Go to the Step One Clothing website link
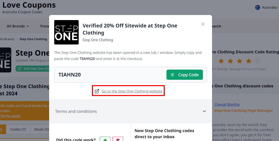Image resolution: width=279 pixels, height=141 pixels. pyautogui.click(x=132, y=91)
